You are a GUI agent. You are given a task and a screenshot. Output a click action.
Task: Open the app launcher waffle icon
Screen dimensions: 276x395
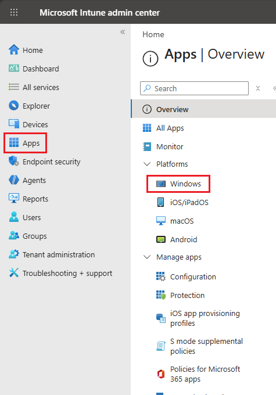tap(14, 12)
